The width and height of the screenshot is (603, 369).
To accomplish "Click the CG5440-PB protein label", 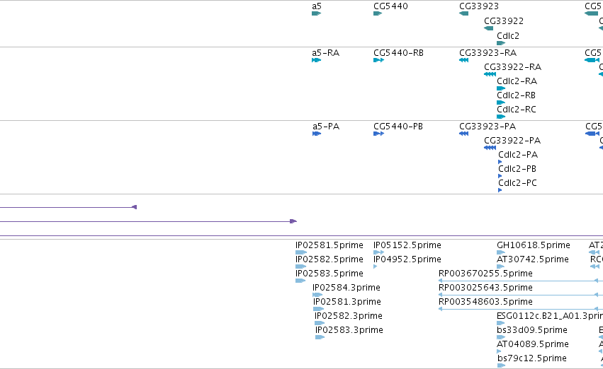I will coord(398,127).
